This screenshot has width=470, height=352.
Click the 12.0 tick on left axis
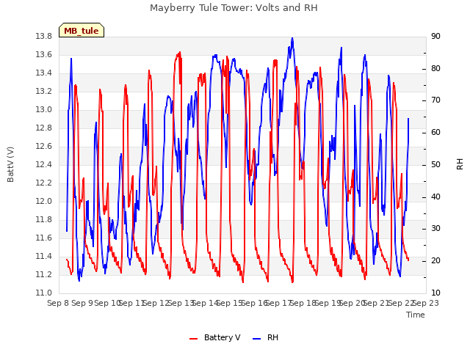44,202
